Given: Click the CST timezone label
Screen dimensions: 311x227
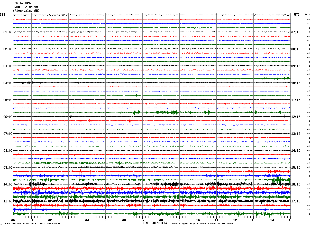Looking at the screenshot, I should point(3,15).
